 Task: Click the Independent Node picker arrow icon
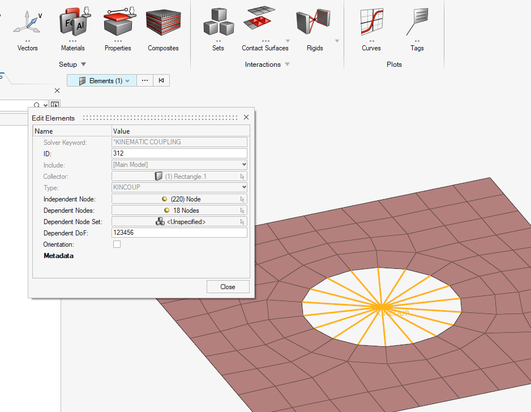(242, 199)
